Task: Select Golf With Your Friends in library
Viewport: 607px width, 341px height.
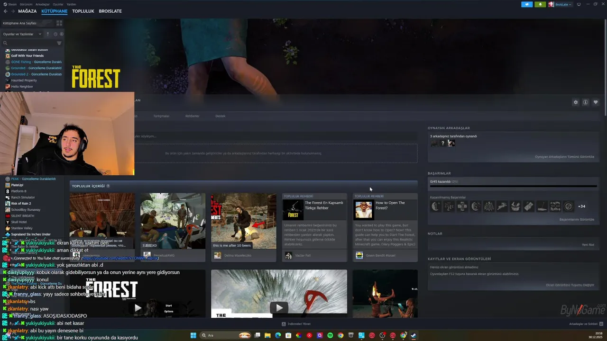Action: (x=27, y=55)
